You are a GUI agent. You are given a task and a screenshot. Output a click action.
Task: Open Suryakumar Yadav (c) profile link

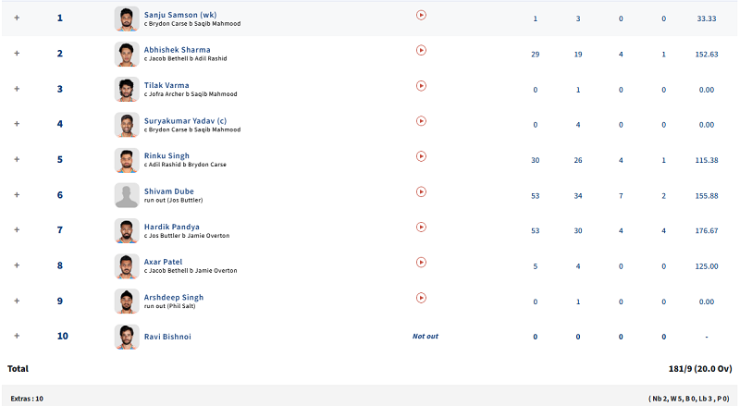[186, 121]
